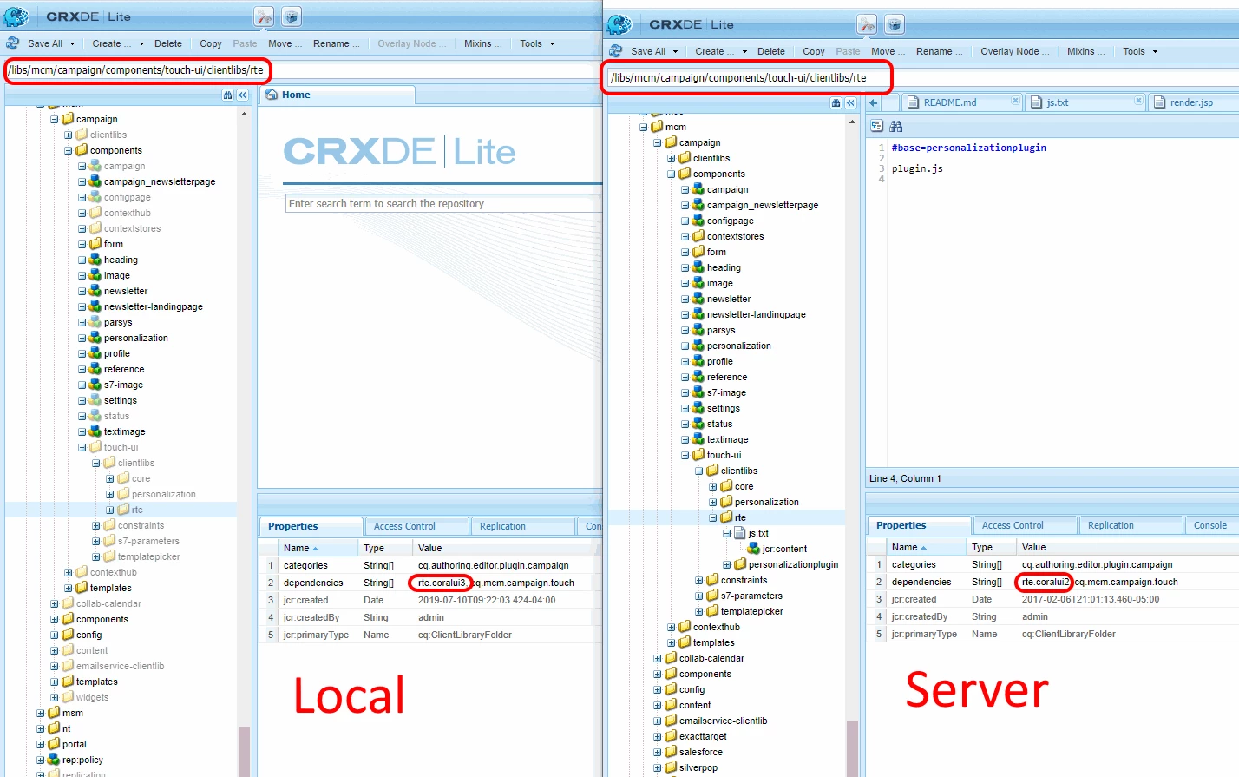Click the path address field in Server window
Image resolution: width=1239 pixels, height=777 pixels.
[x=923, y=78]
